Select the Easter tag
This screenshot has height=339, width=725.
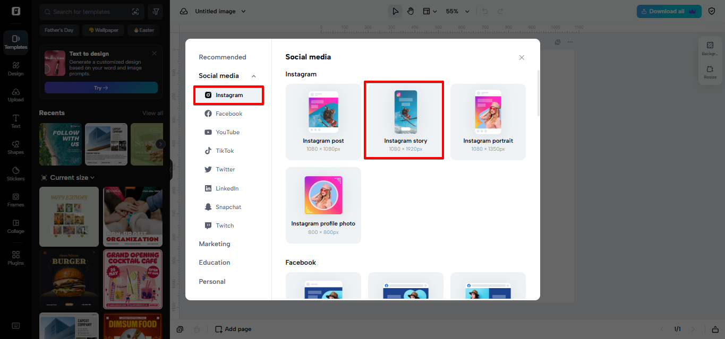tap(143, 30)
